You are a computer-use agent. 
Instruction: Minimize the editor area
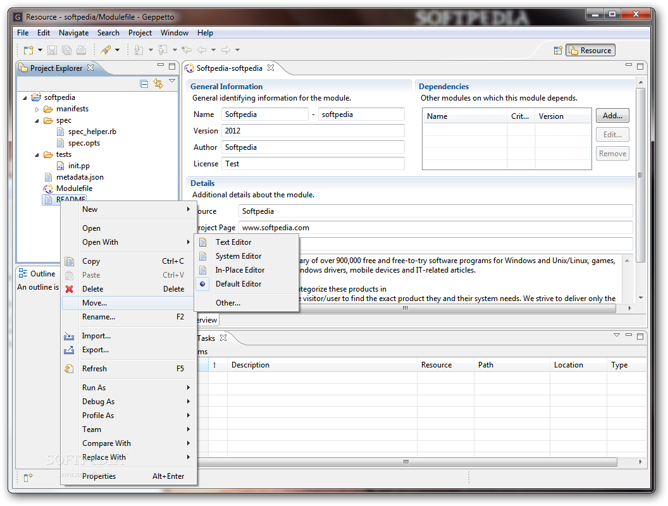[x=628, y=65]
